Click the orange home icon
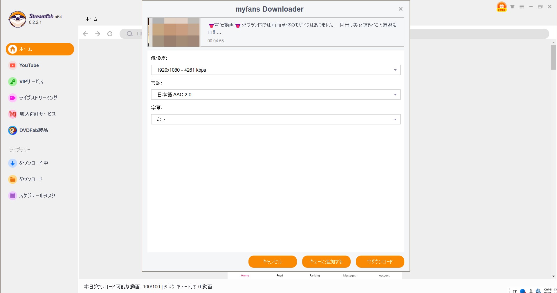 [x=12, y=49]
